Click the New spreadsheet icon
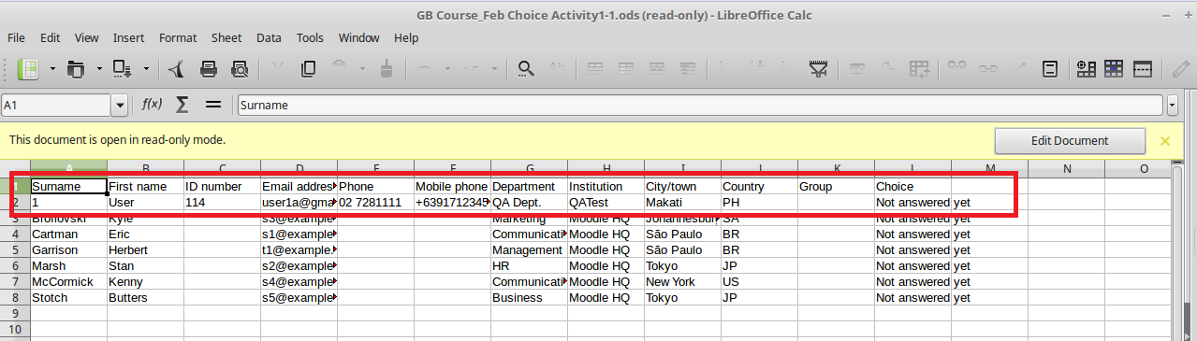Viewport: 1197px width, 341px height. tap(29, 68)
